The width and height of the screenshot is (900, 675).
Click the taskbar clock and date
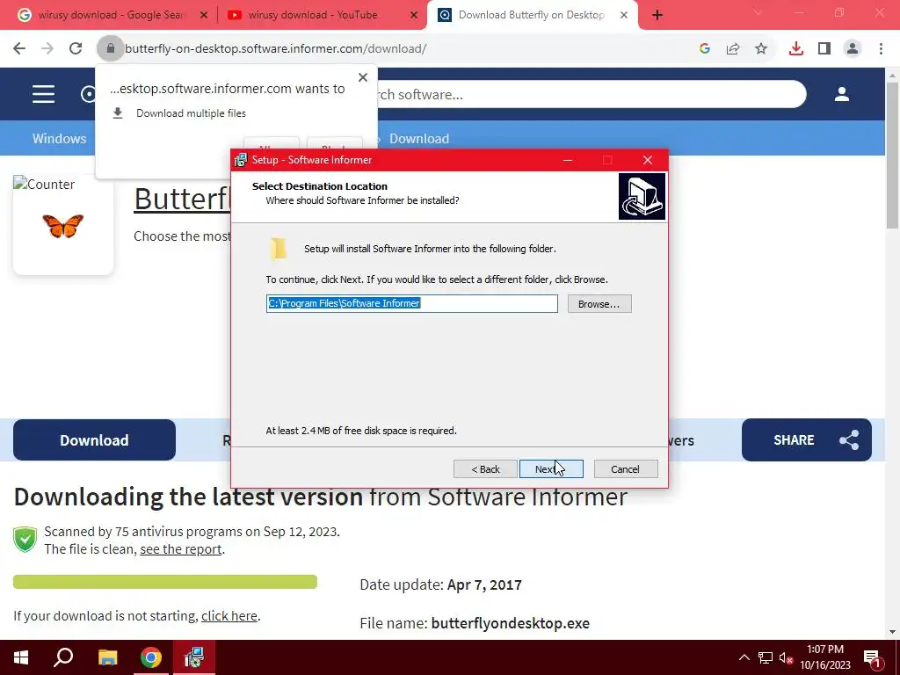[x=825, y=657]
